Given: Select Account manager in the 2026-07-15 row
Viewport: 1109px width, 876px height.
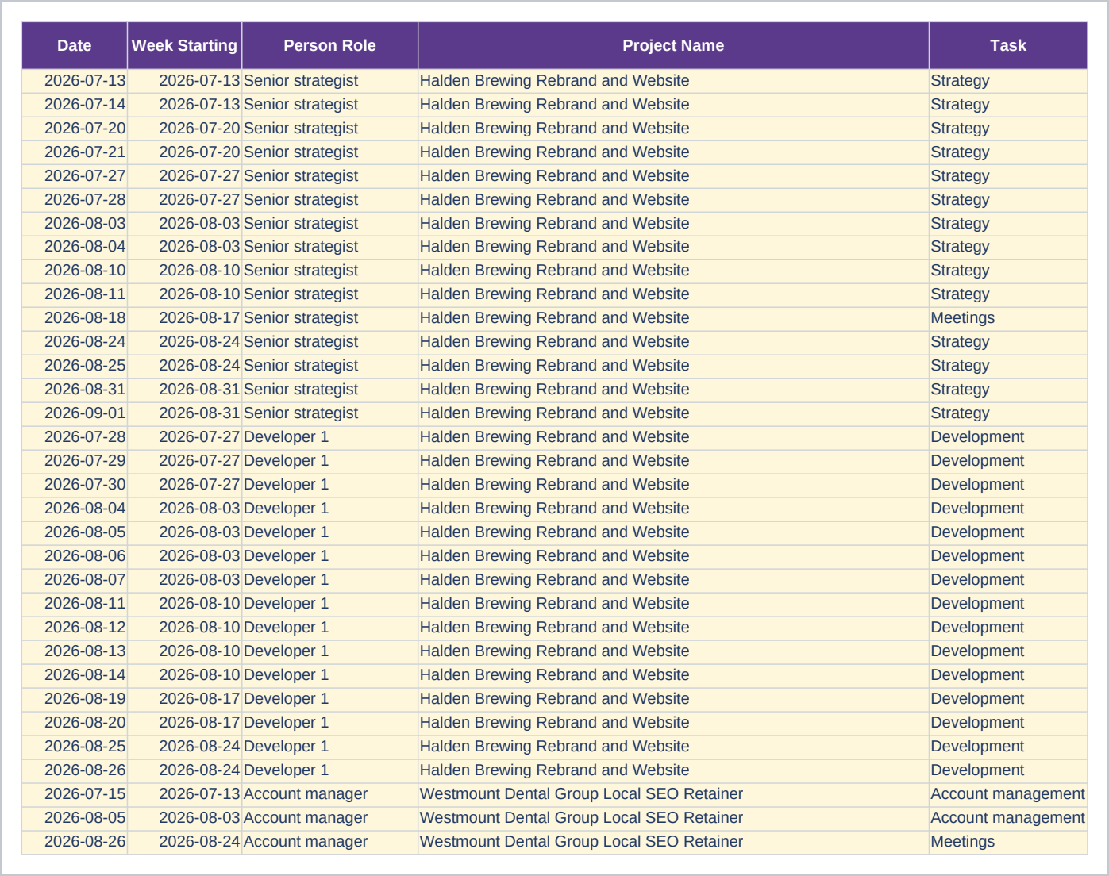Looking at the screenshot, I should (x=329, y=794).
